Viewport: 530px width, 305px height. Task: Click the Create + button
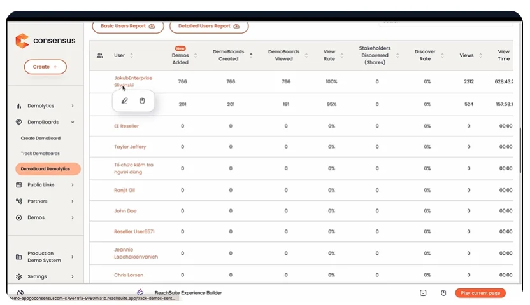45,67
